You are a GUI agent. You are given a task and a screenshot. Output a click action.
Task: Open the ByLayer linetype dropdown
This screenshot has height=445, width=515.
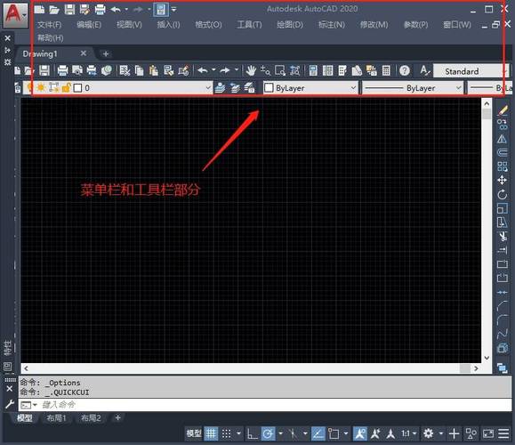point(413,88)
